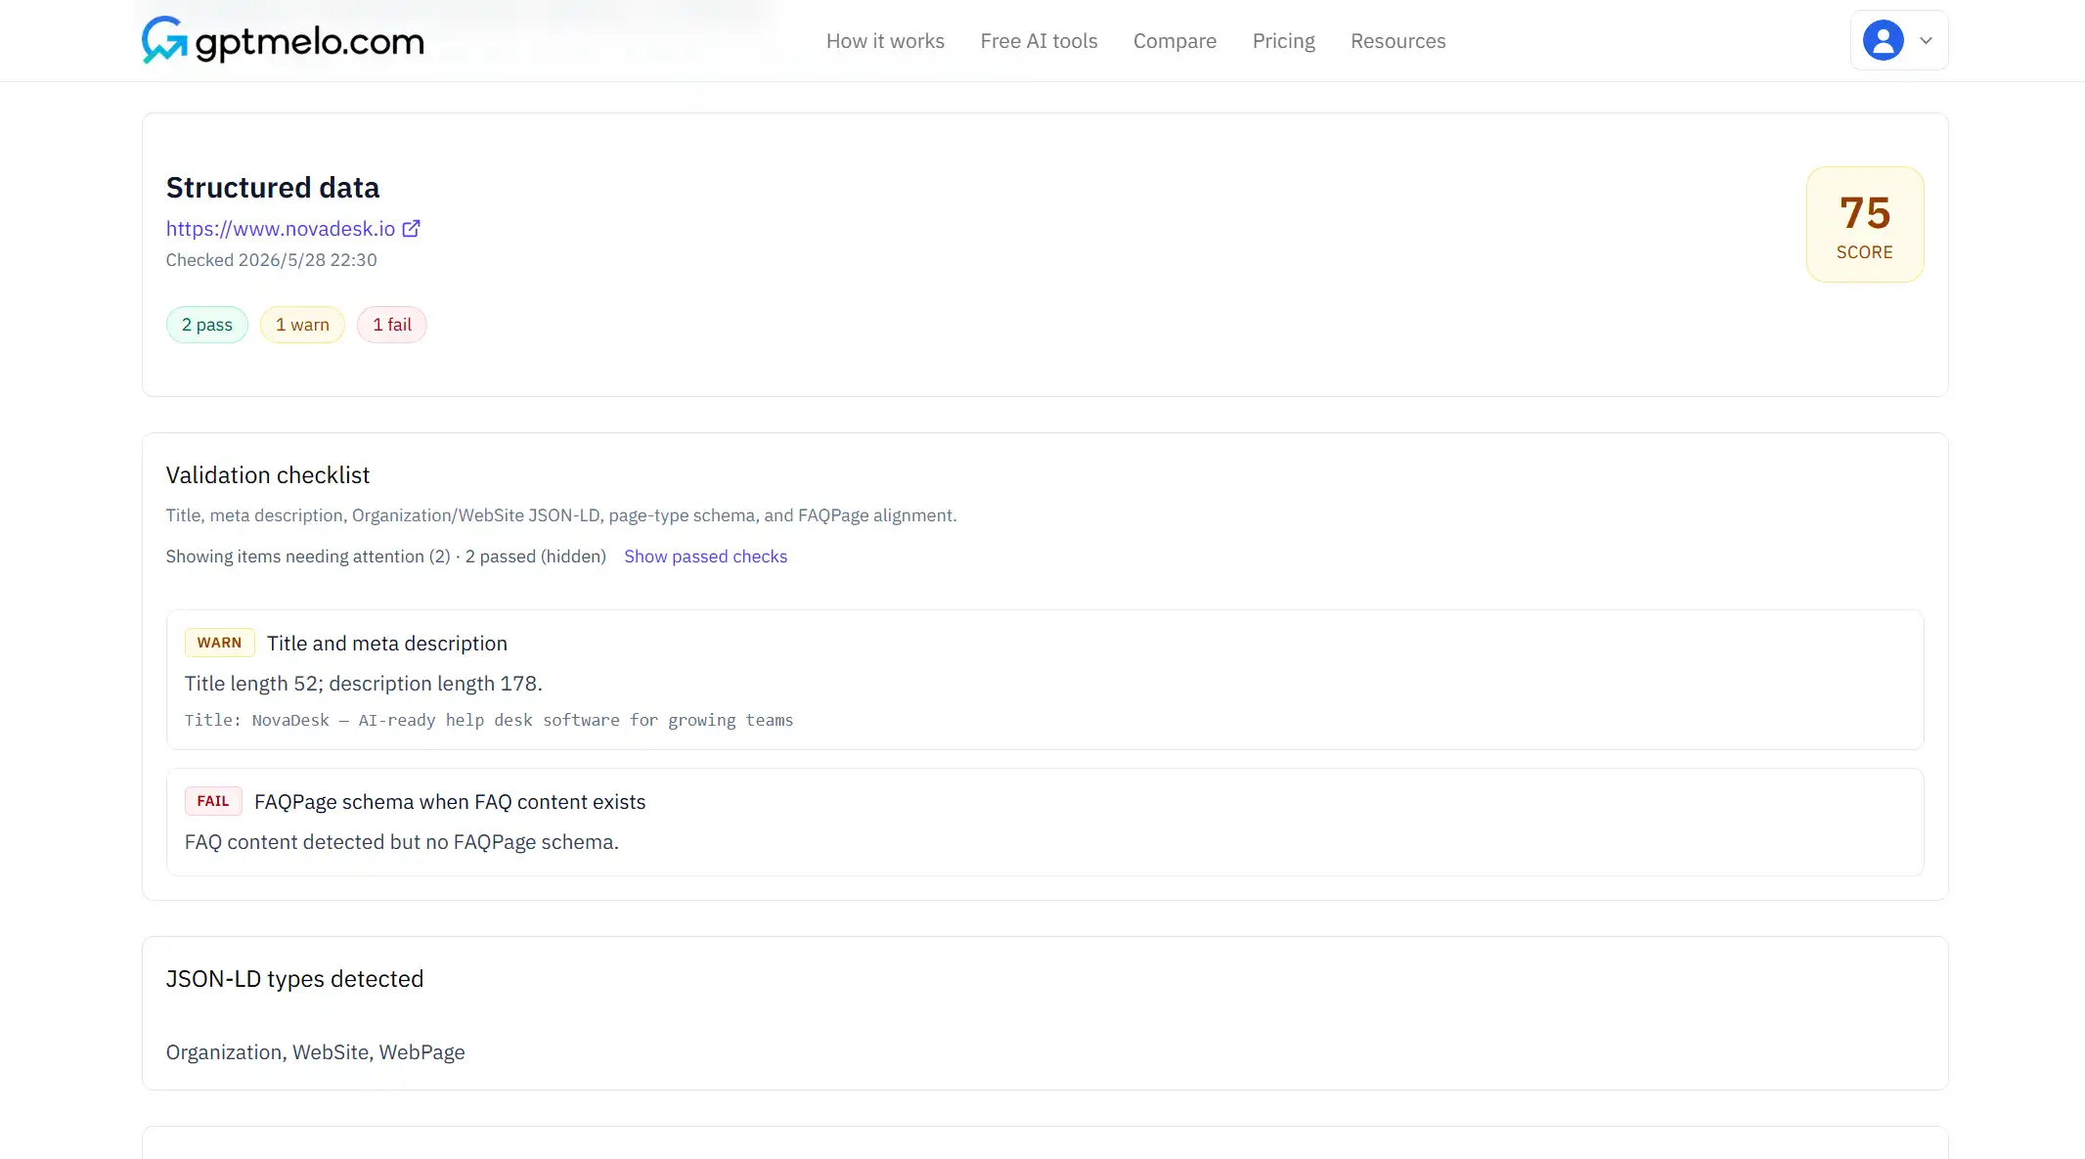Open the Resources menu item
The height and width of the screenshot is (1159, 2085).
pyautogui.click(x=1397, y=41)
